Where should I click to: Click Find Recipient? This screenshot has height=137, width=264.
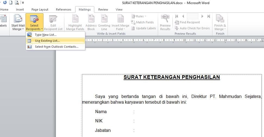187,22
